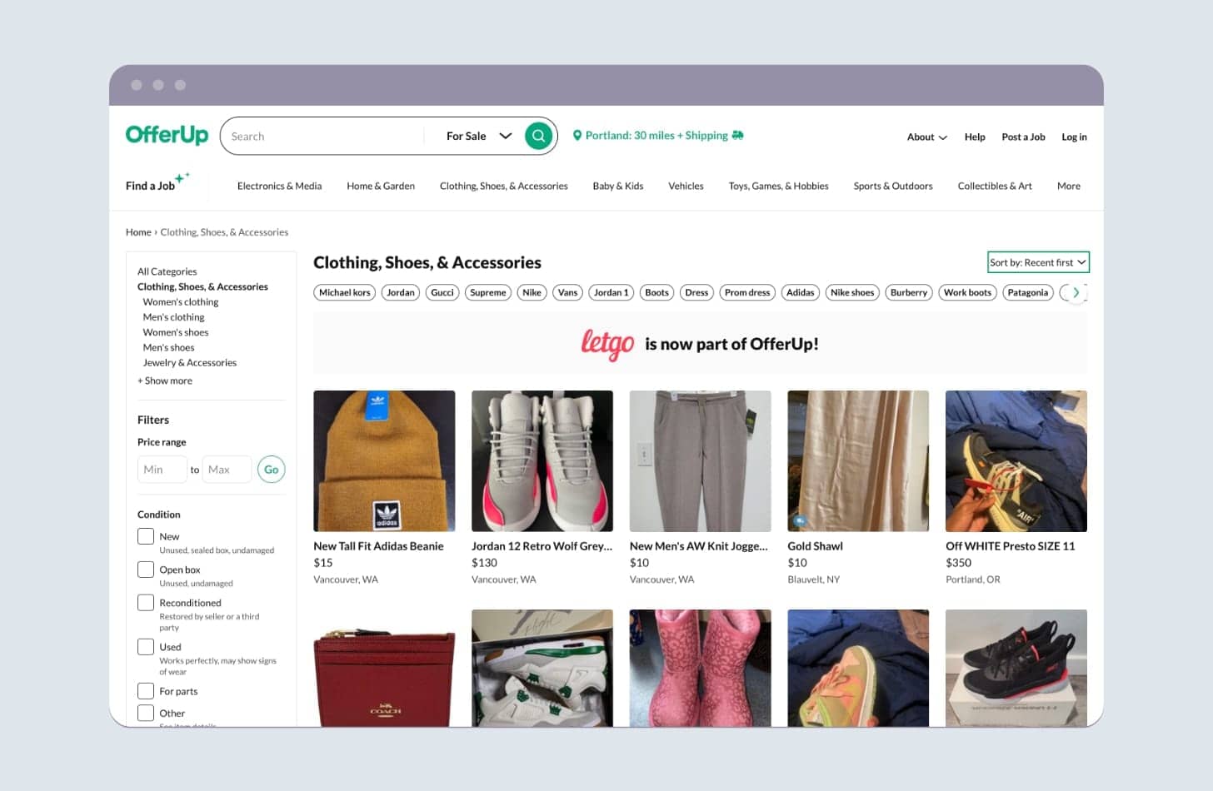Viewport: 1213px width, 791px height.
Task: Enable the Used condition filter
Action: pyautogui.click(x=146, y=646)
